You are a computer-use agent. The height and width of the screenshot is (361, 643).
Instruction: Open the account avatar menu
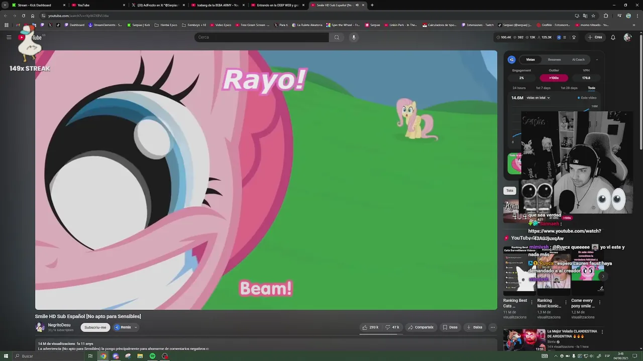627,37
